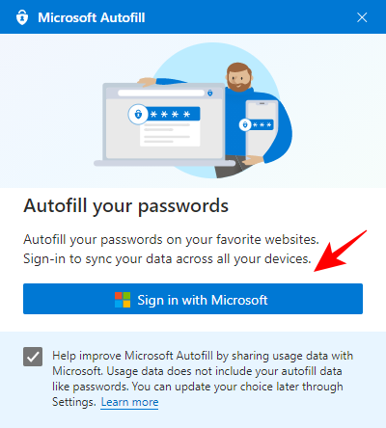Click the blue asterisk password field on laptop
This screenshot has width=386, height=428.
[174, 114]
